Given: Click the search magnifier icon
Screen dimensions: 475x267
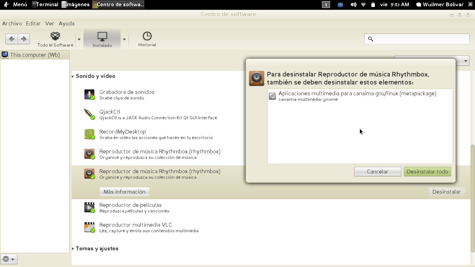Looking at the screenshot, I should 370,39.
